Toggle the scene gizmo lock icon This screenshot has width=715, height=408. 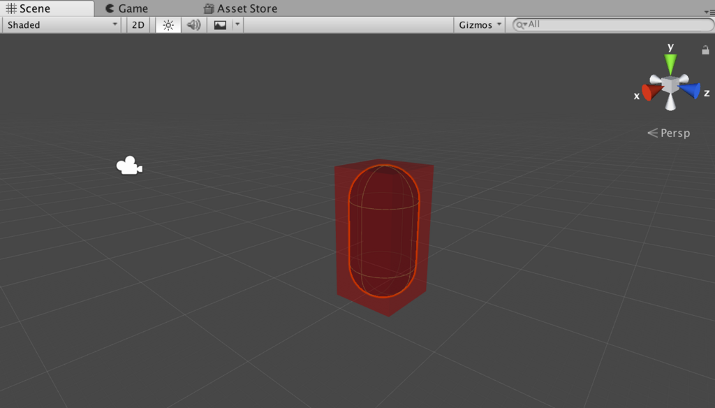click(705, 50)
